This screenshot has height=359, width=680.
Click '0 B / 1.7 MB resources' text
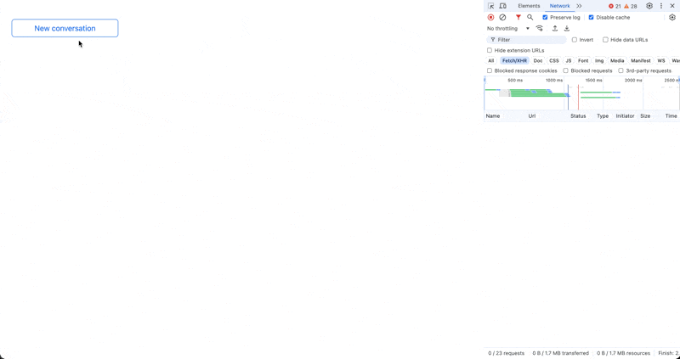pyautogui.click(x=623, y=353)
